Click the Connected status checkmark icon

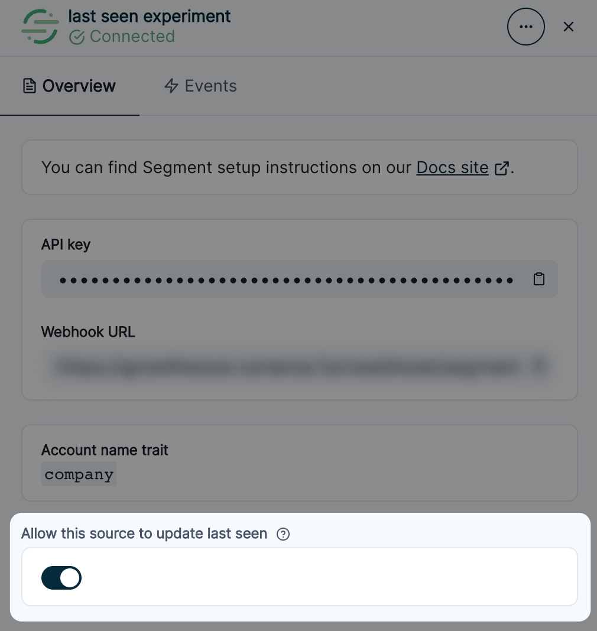pos(77,37)
